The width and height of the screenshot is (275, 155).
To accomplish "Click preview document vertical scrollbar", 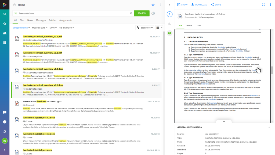I will coord(272,70).
